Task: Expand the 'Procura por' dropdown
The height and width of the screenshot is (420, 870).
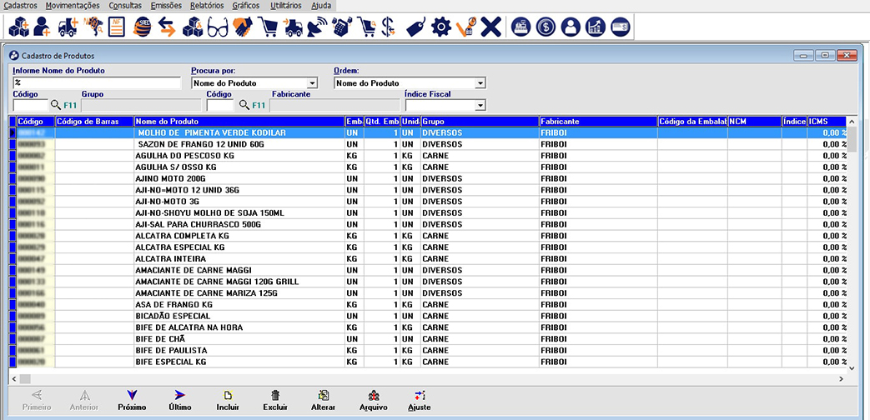Action: (x=313, y=83)
